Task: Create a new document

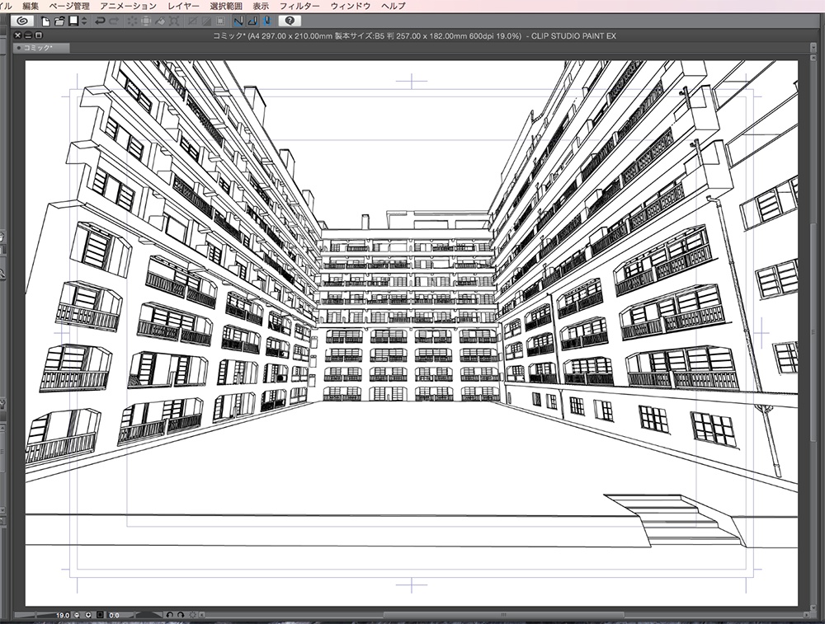Action: (45, 21)
